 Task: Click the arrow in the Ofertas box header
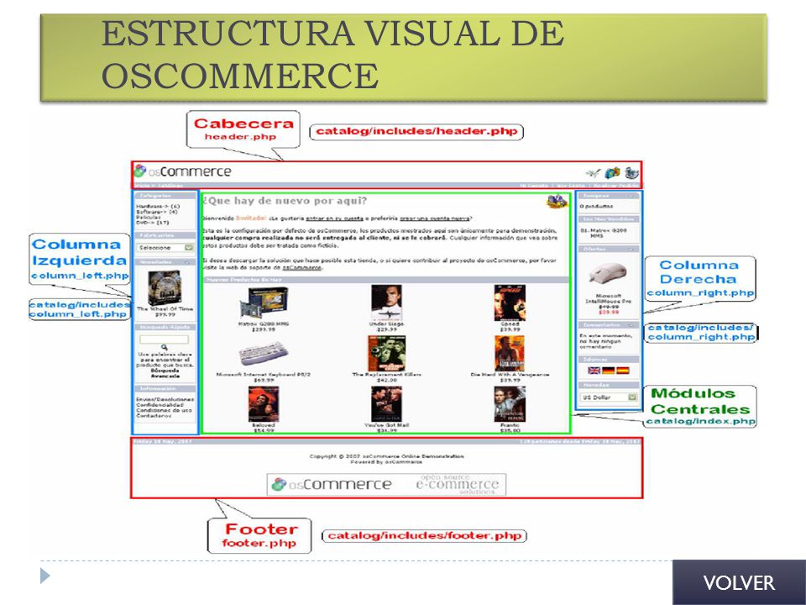coord(631,249)
